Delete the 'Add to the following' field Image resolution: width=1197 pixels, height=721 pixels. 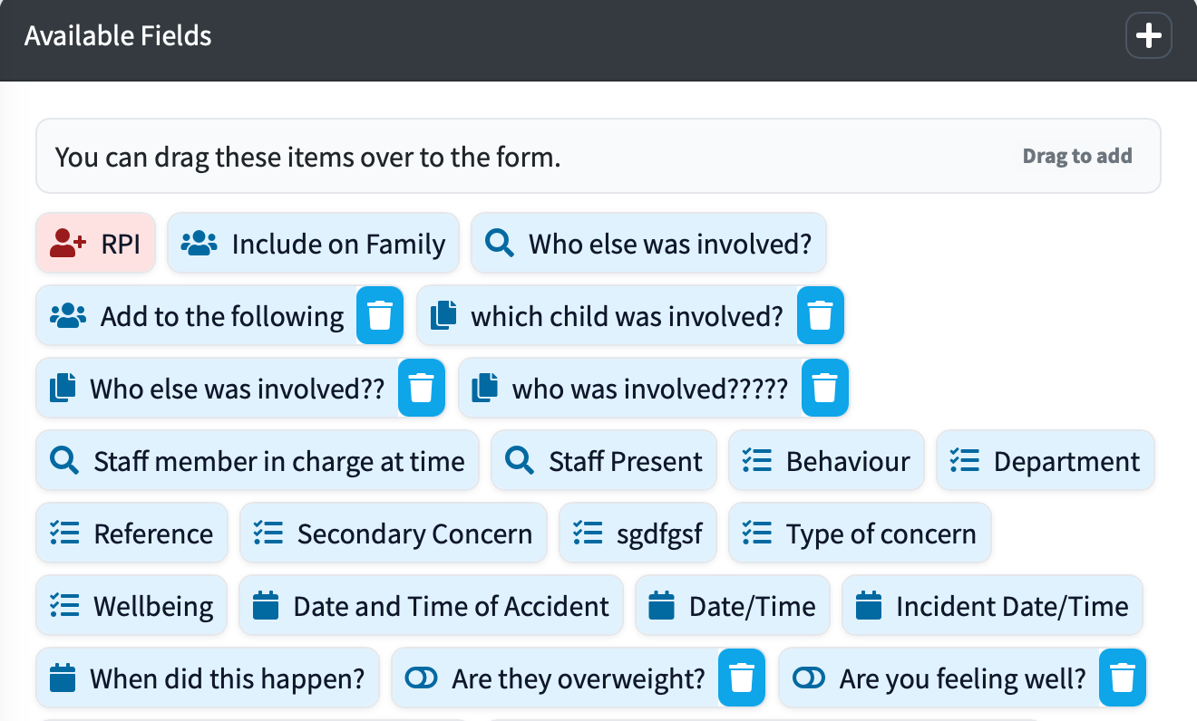pos(380,316)
